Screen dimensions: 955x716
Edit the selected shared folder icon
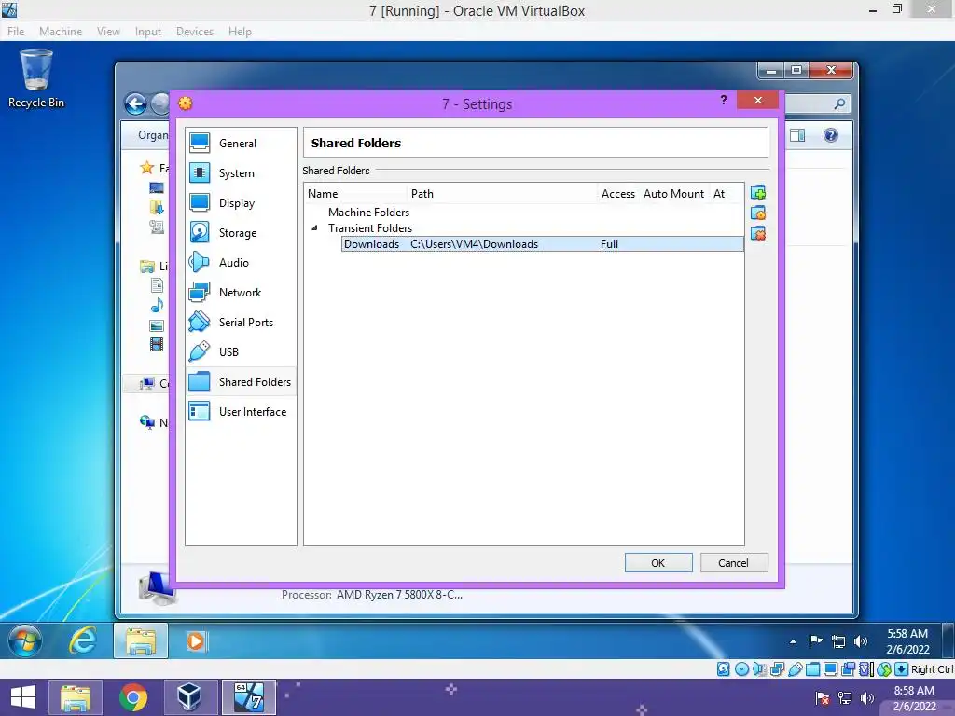(x=758, y=213)
